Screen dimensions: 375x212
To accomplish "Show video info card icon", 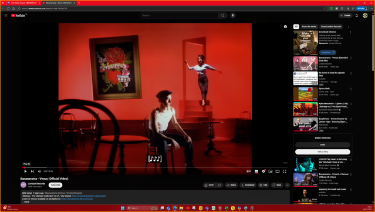I will tap(285, 26).
